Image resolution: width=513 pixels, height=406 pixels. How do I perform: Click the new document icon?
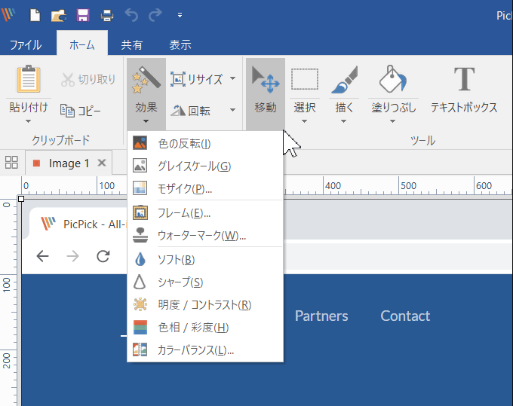pyautogui.click(x=35, y=15)
